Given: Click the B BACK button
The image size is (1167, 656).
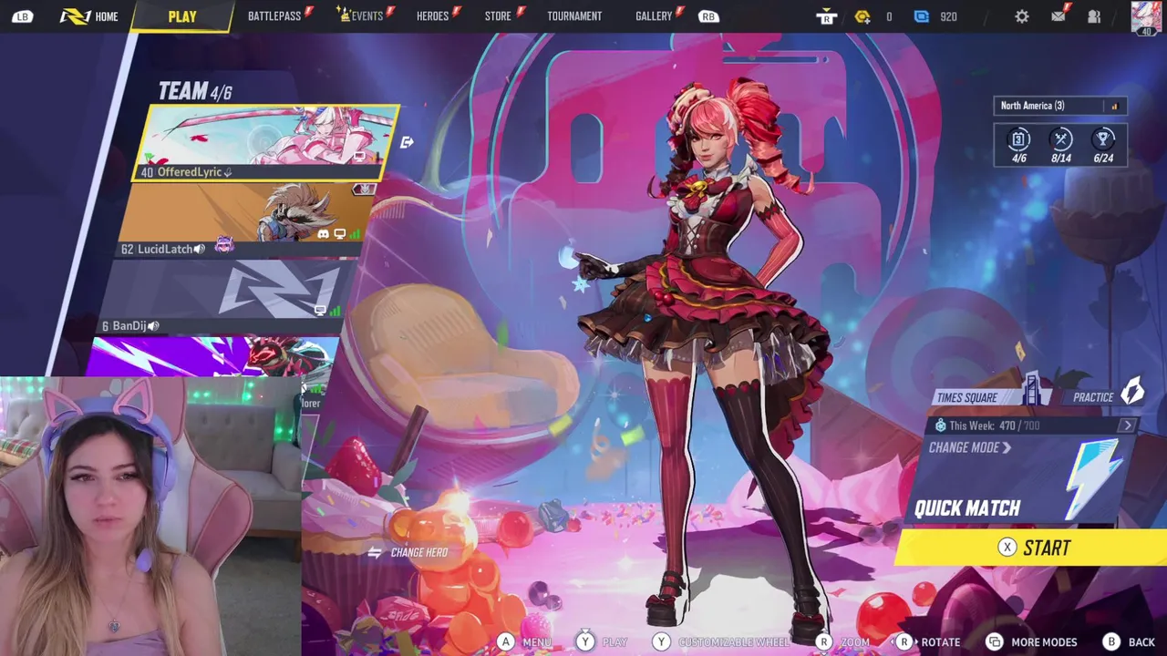Looking at the screenshot, I should pos(1129,642).
